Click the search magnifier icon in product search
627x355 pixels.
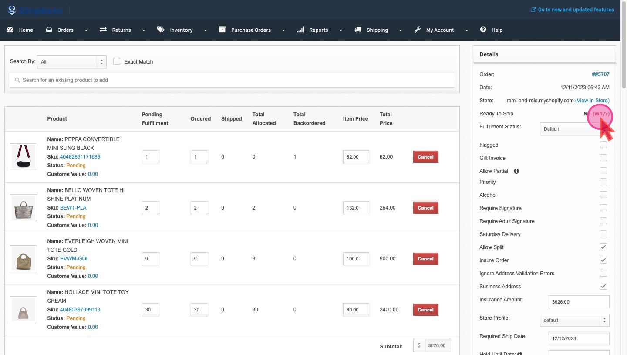click(17, 80)
